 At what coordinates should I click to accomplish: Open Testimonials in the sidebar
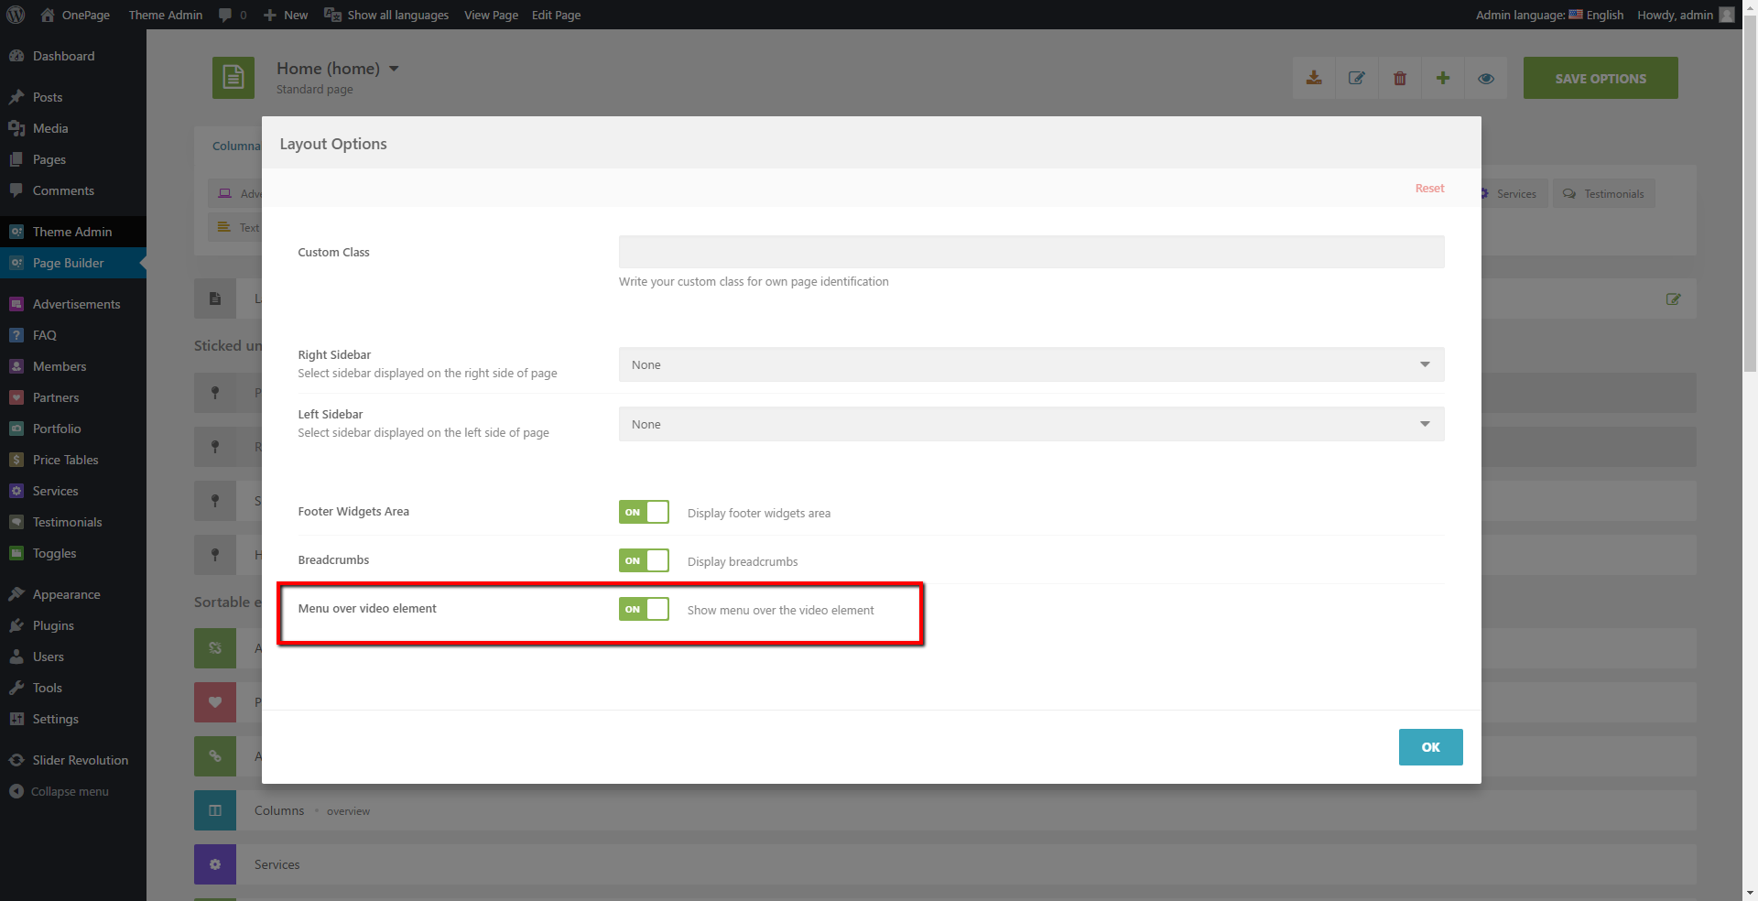tap(73, 522)
